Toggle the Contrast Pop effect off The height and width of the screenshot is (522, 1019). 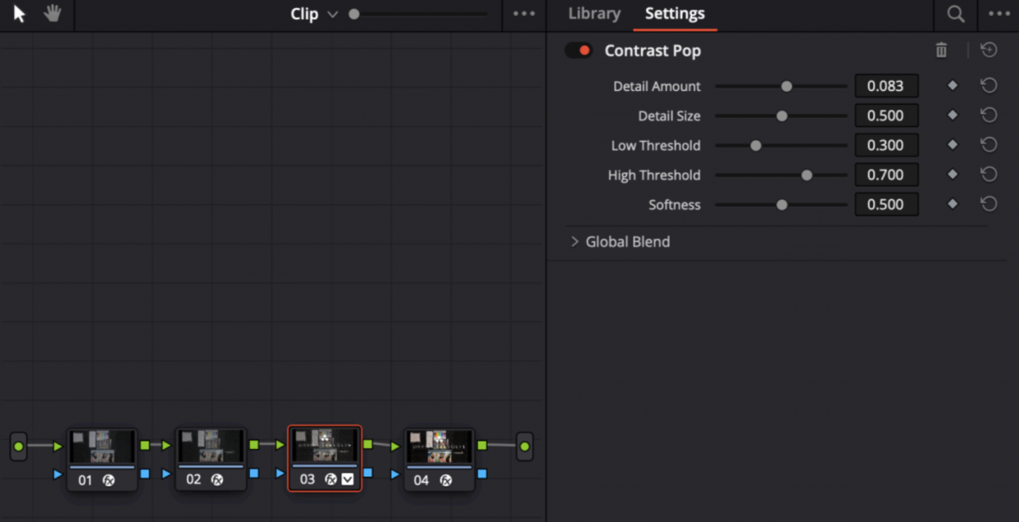pyautogui.click(x=578, y=50)
